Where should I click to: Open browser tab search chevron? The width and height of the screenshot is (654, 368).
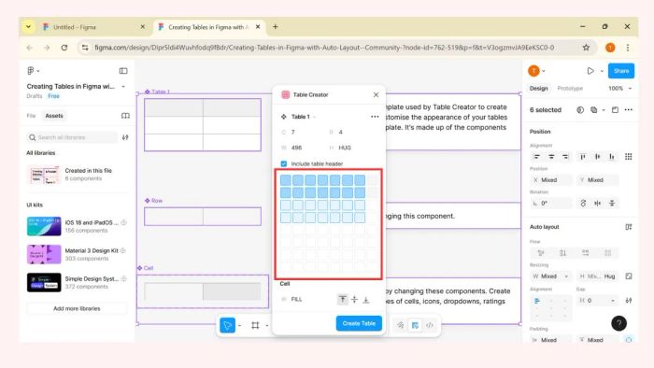pos(28,27)
